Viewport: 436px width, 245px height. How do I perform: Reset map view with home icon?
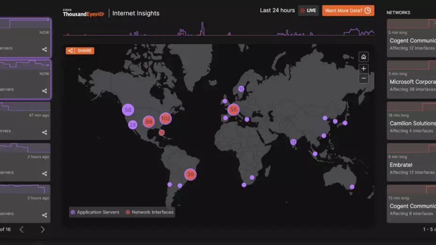coord(364,57)
